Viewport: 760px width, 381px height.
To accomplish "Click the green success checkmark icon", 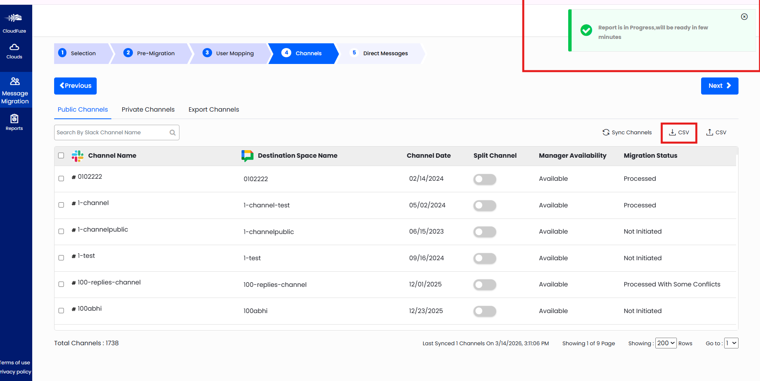I will tap(586, 30).
